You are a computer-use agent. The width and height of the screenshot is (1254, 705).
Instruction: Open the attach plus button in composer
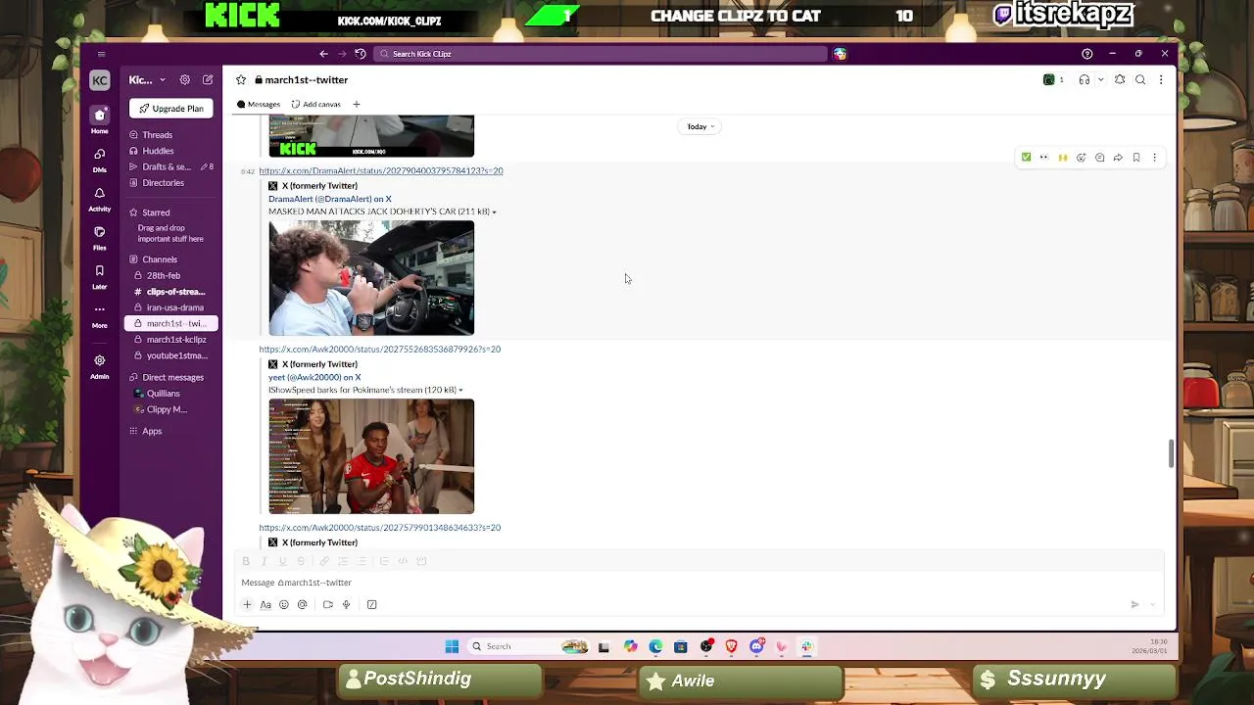(x=247, y=605)
